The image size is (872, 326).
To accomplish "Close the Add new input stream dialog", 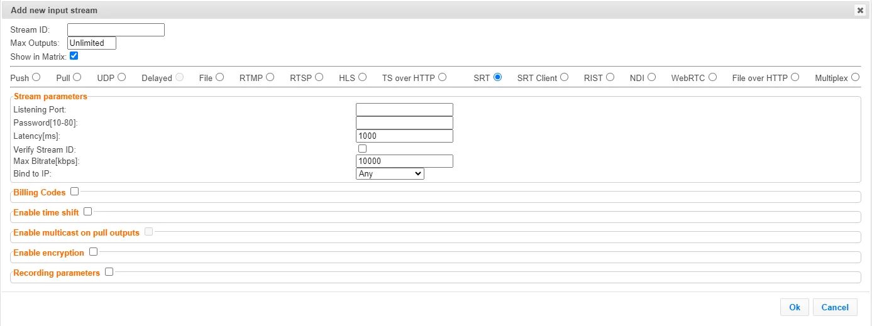I will (859, 10).
